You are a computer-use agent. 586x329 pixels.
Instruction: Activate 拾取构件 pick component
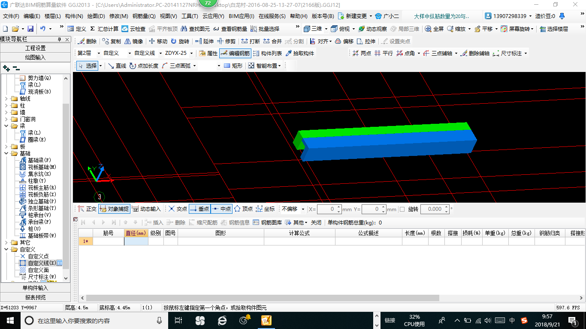tap(299, 54)
